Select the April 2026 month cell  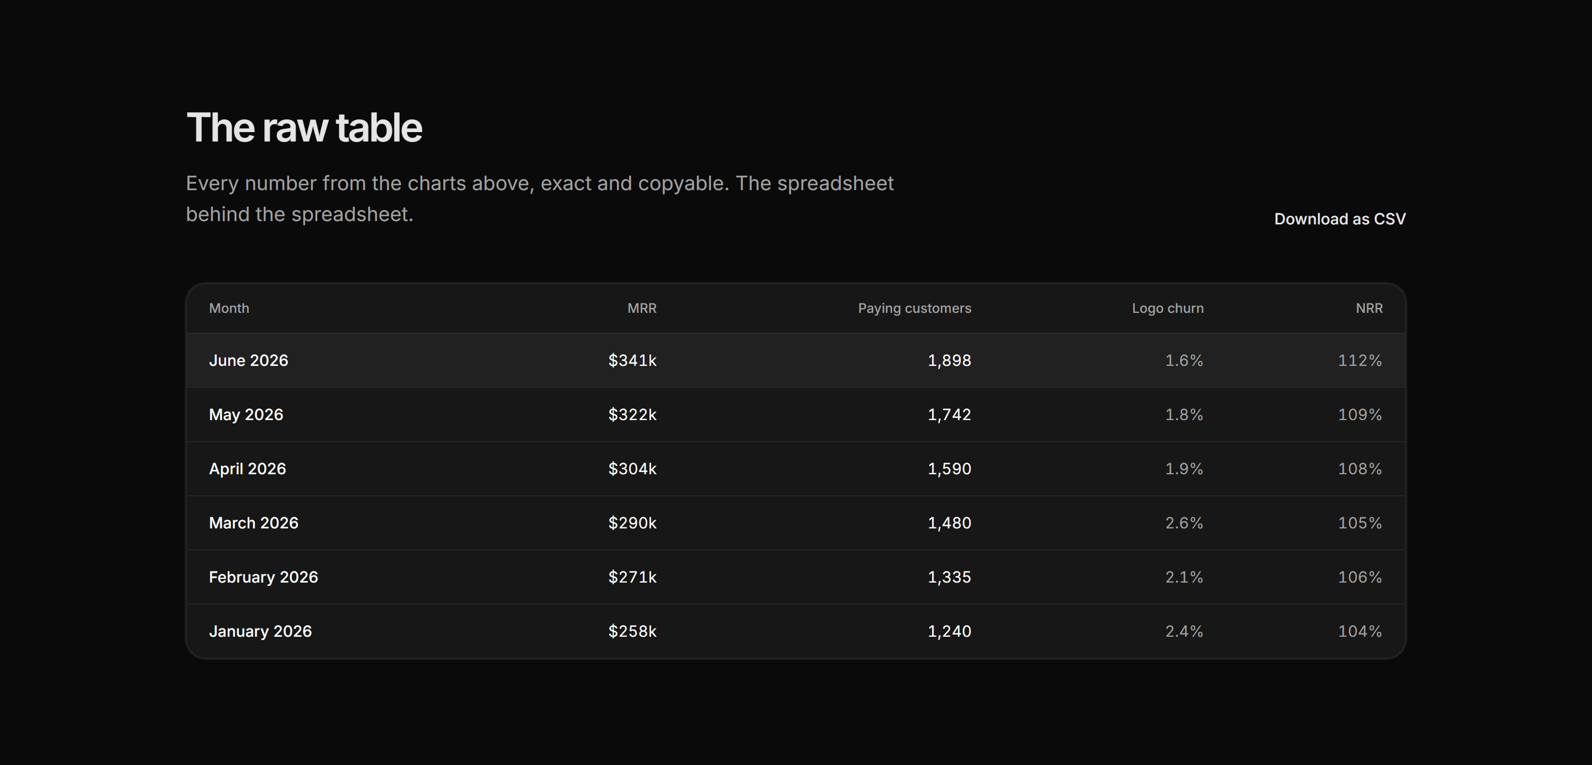(247, 468)
